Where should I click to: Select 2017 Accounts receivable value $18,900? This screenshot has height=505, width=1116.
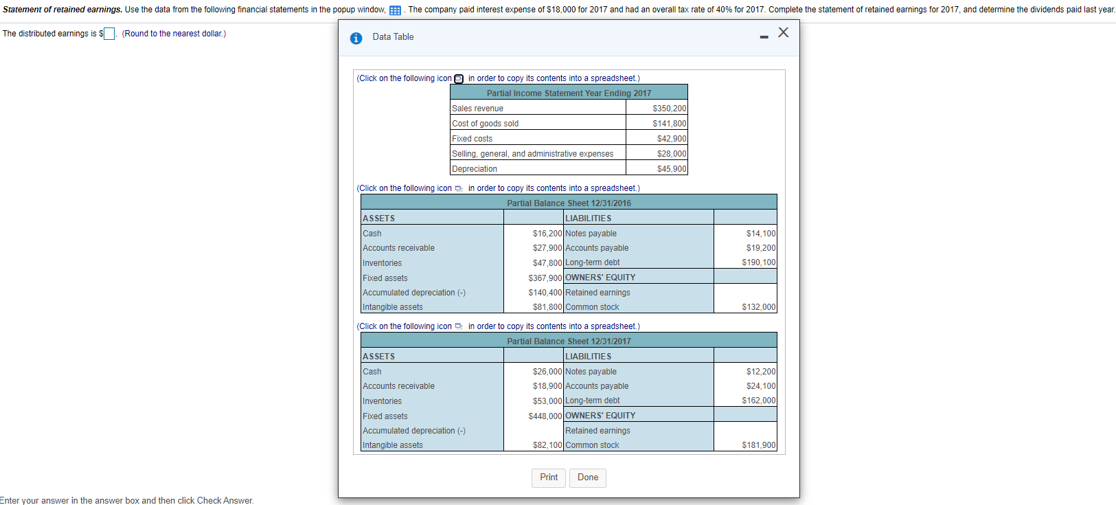547,386
